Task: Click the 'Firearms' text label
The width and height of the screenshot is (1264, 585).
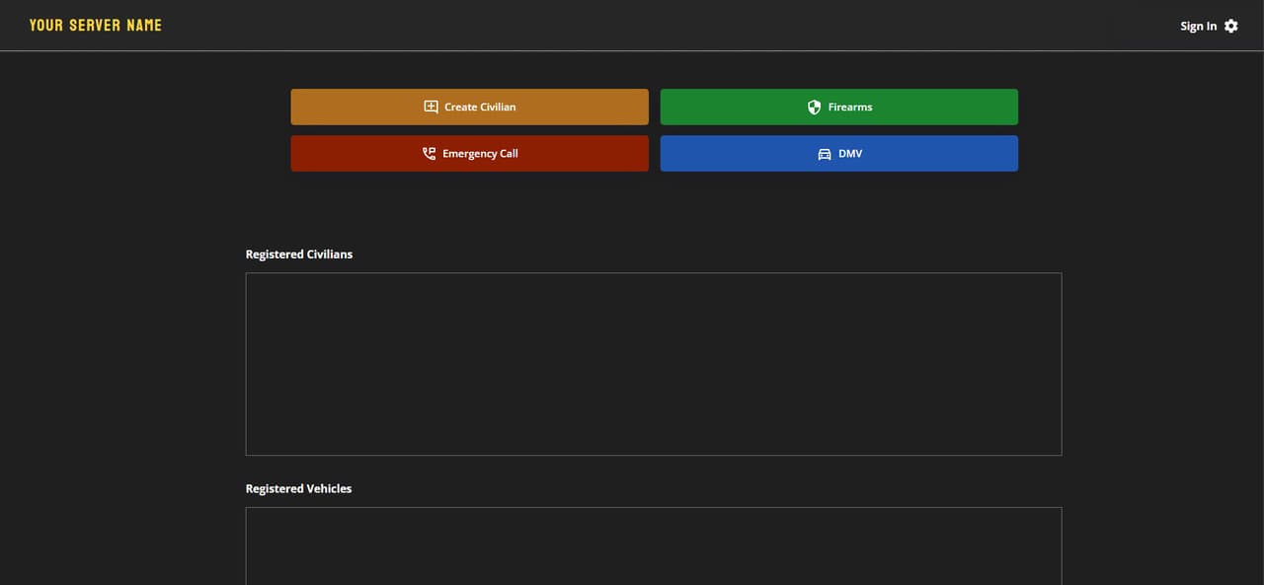Action: 850,107
